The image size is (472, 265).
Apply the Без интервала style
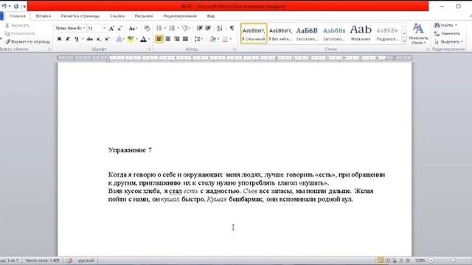point(280,34)
